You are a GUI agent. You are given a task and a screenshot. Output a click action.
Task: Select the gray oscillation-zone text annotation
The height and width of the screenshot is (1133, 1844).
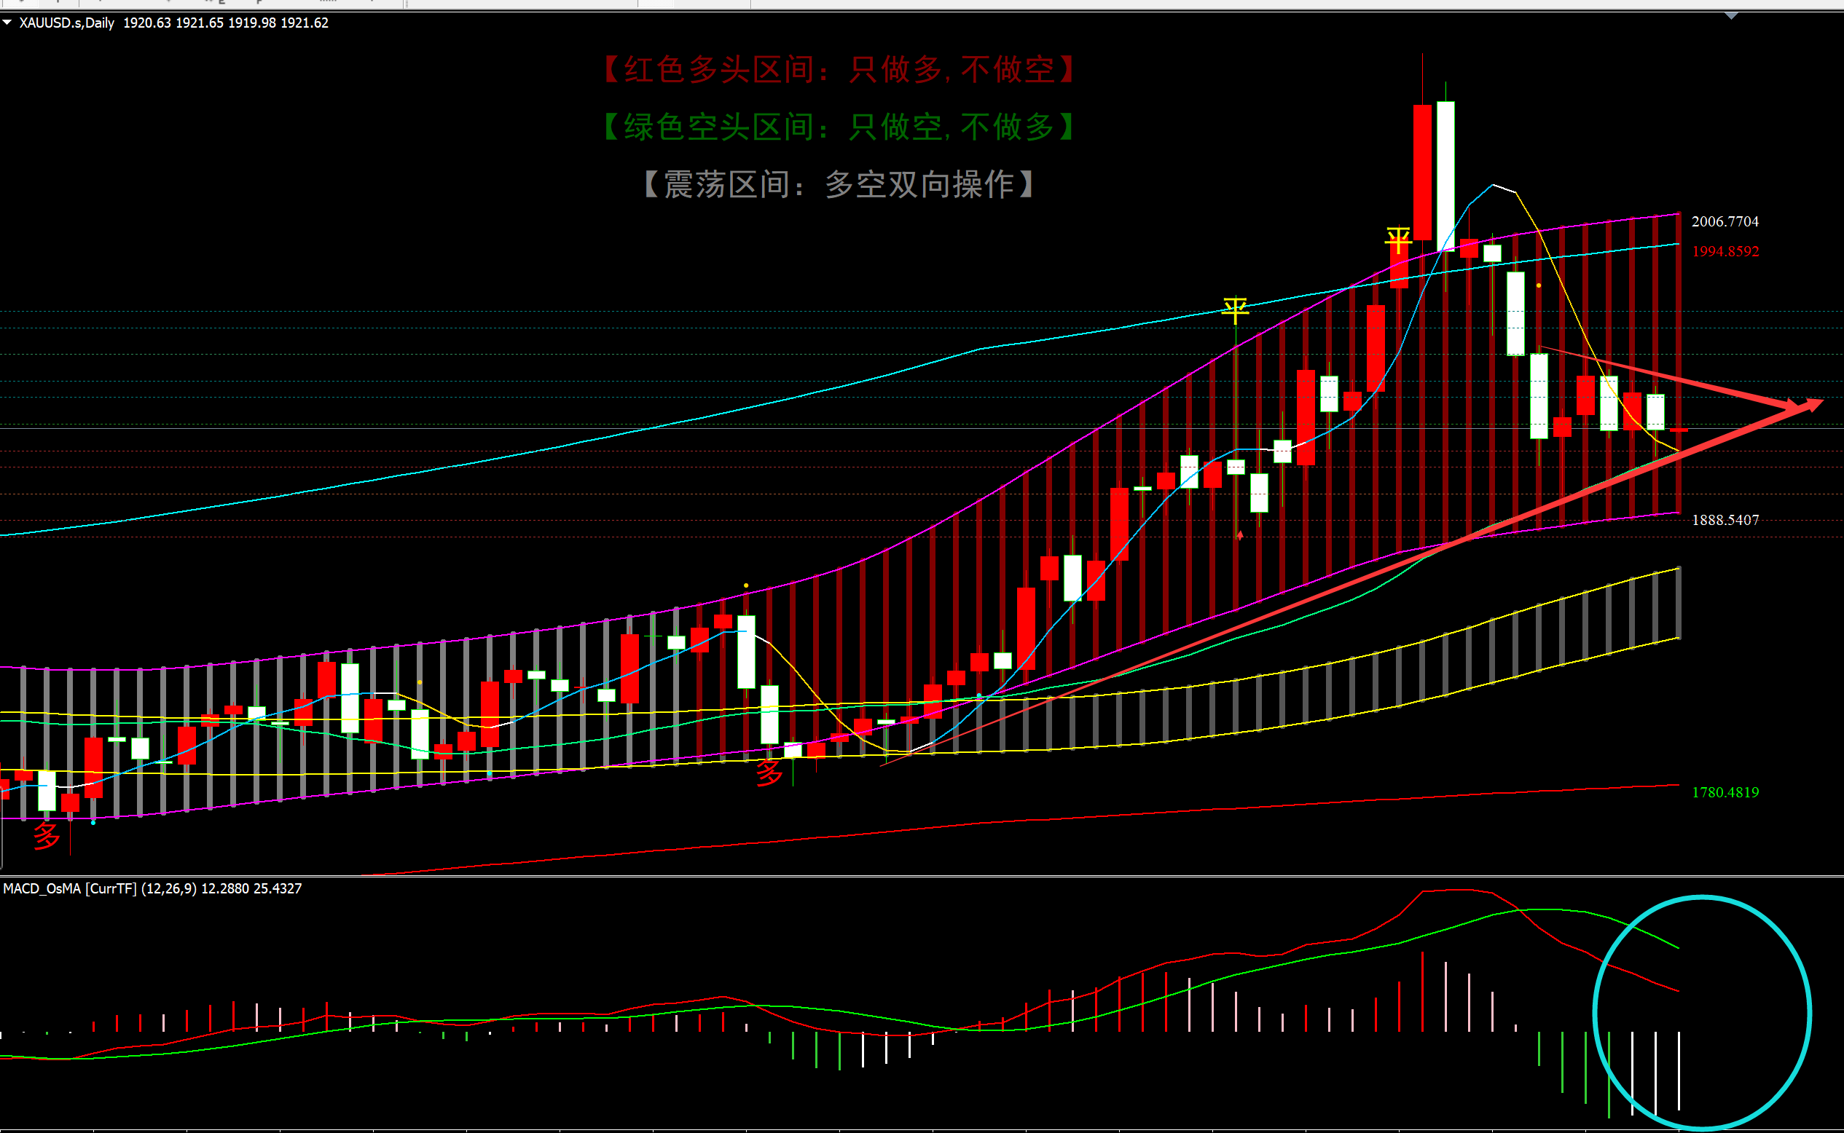pos(839,184)
